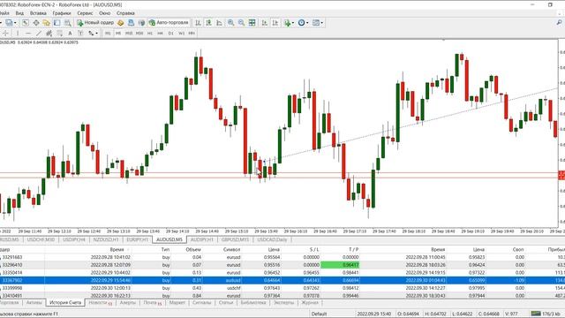Open the Profiles toolbar icon

point(9,23)
